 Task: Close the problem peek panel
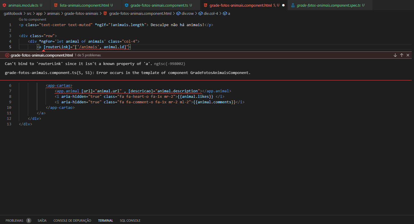(408, 55)
